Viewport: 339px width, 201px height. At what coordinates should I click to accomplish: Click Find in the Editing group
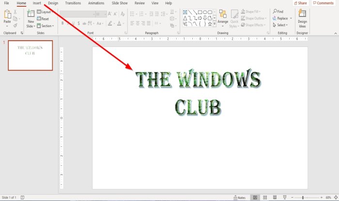pos(278,12)
